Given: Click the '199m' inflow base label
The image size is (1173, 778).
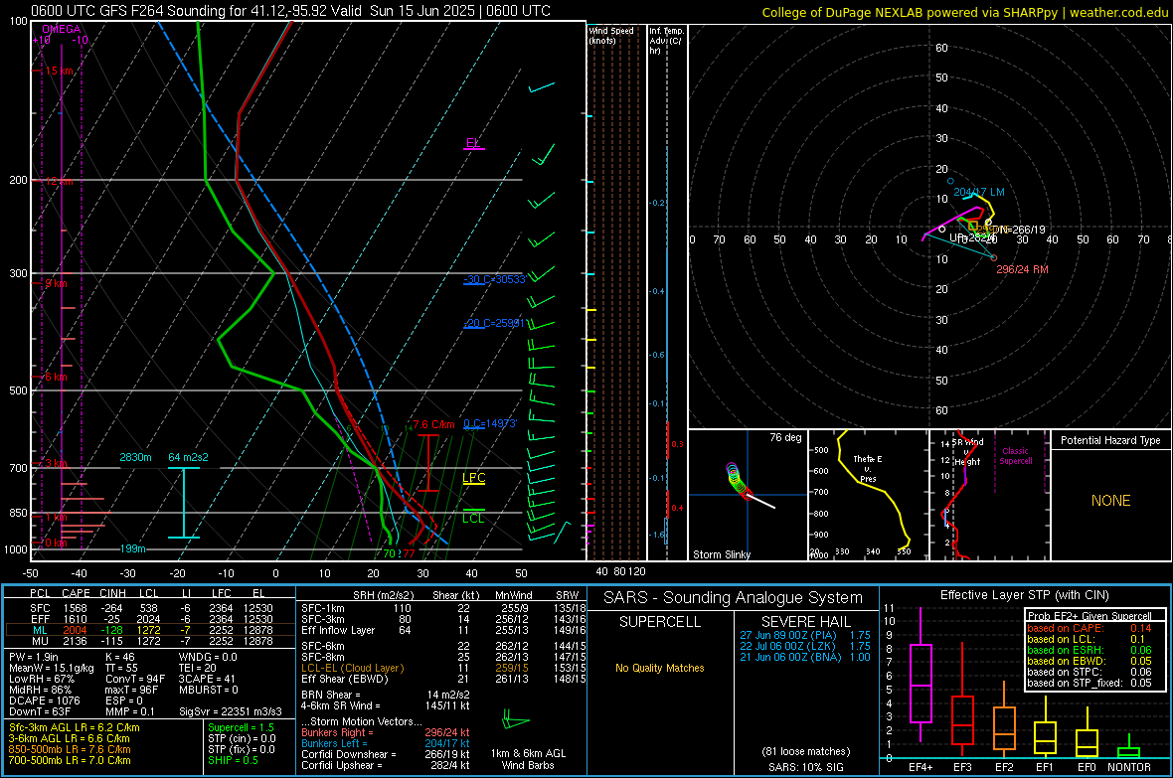Looking at the screenshot, I should (x=133, y=549).
